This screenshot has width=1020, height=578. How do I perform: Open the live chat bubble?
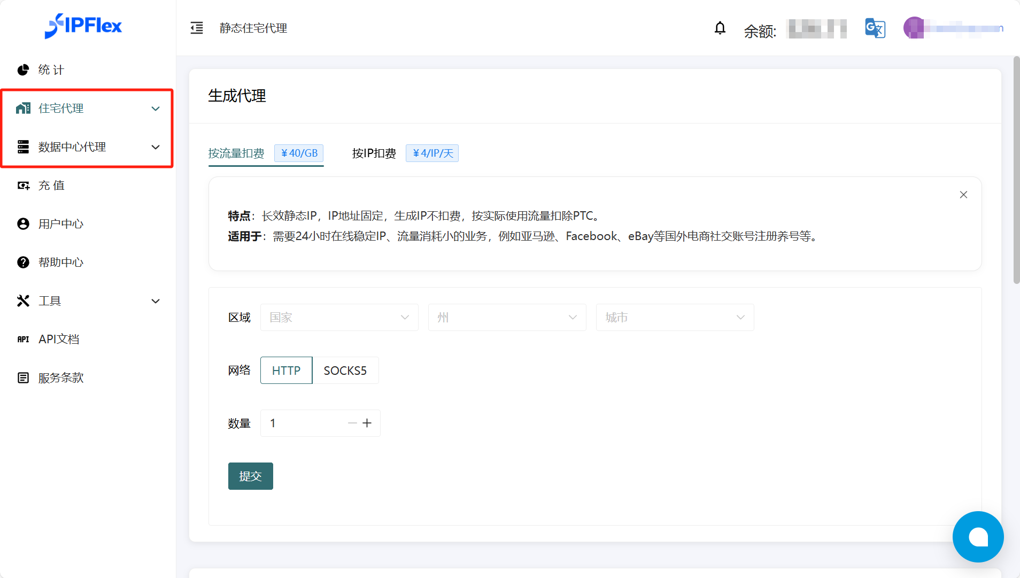pyautogui.click(x=978, y=537)
